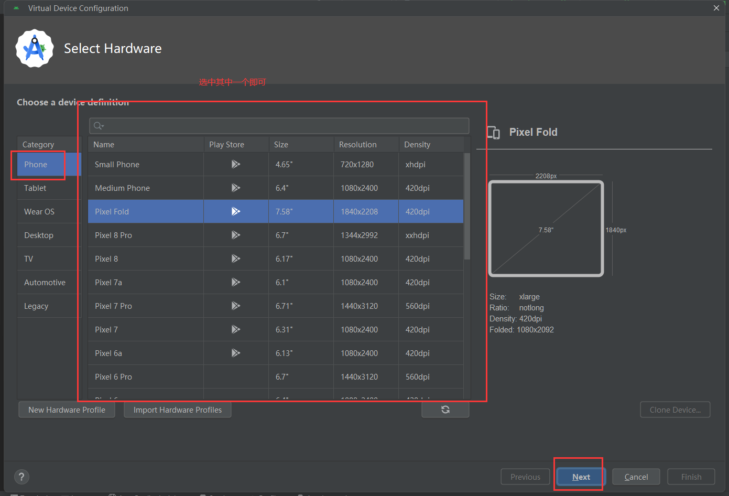The height and width of the screenshot is (496, 729).
Task: Click the Pixel Fold device preview thumbnail
Action: (x=546, y=229)
